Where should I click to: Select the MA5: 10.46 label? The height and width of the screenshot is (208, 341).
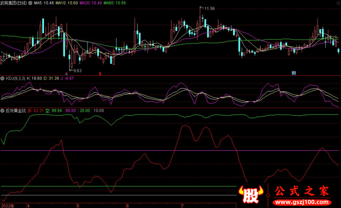(x=44, y=3)
